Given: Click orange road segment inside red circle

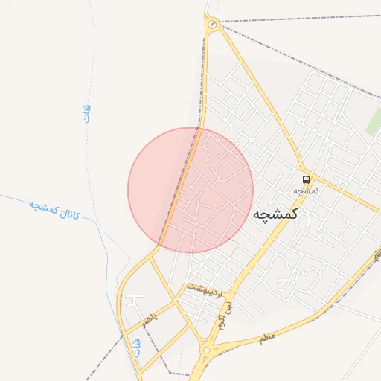Looking at the screenshot, I should coord(181,187).
